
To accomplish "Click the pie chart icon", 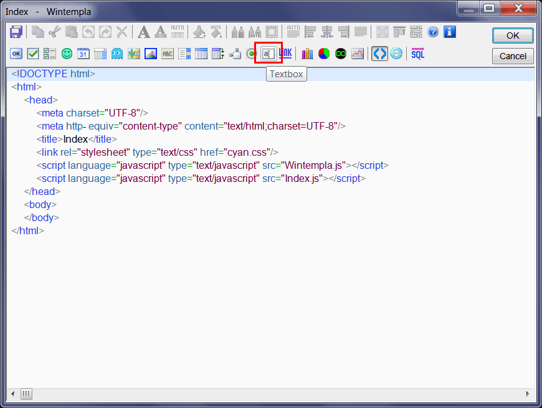I will 324,54.
